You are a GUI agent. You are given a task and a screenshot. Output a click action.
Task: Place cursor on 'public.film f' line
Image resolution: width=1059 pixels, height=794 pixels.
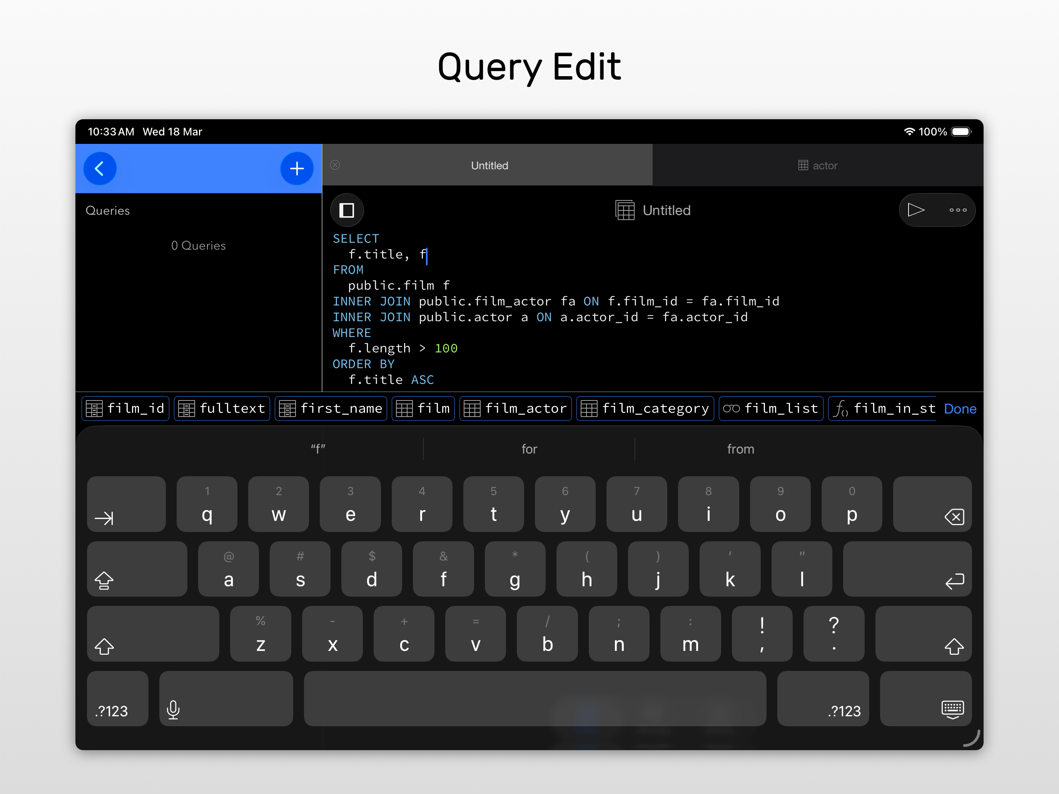tap(398, 286)
